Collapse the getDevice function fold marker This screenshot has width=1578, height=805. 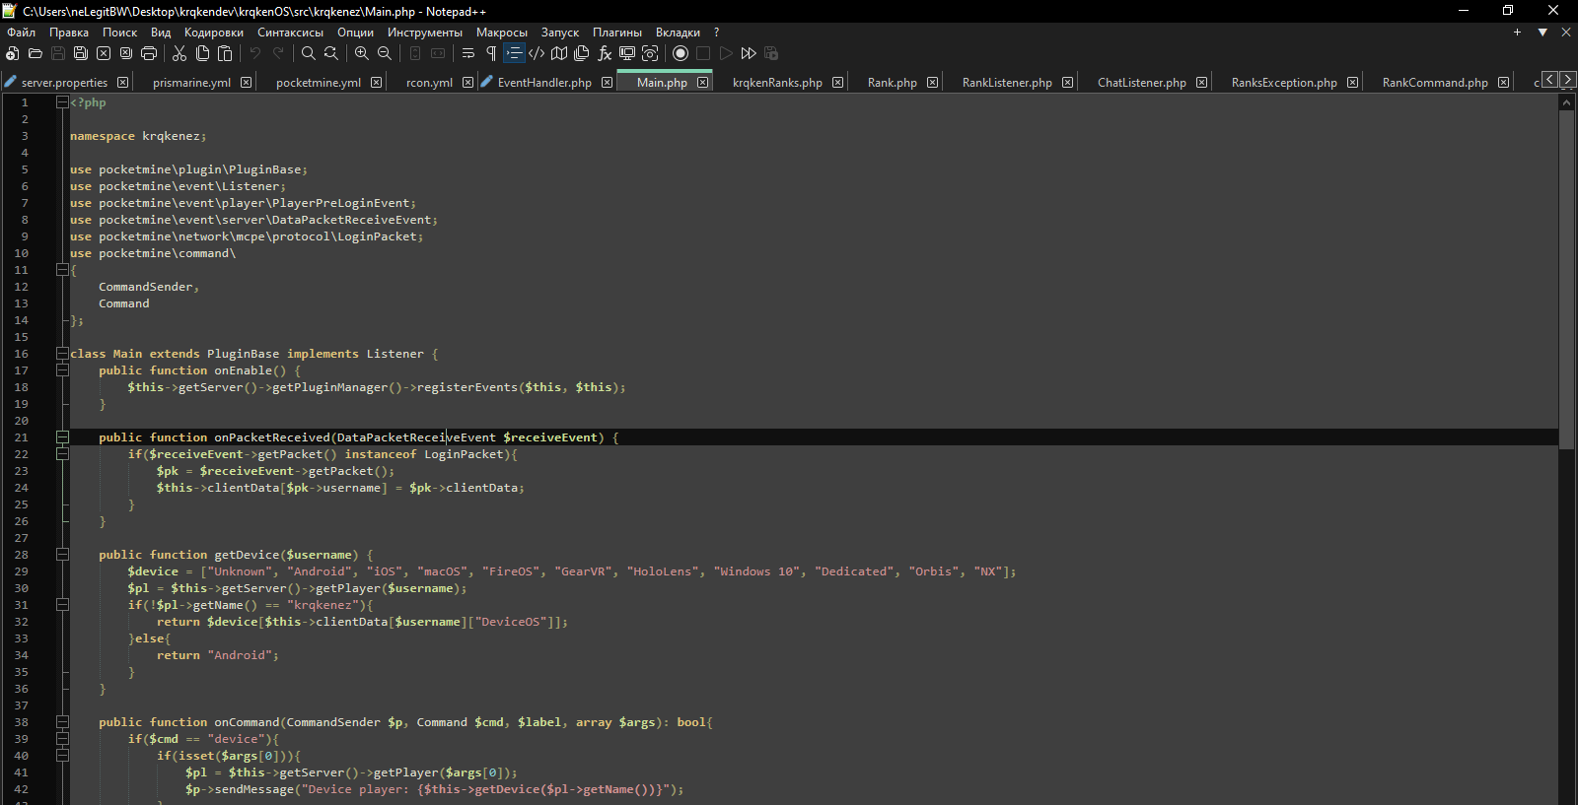point(62,555)
